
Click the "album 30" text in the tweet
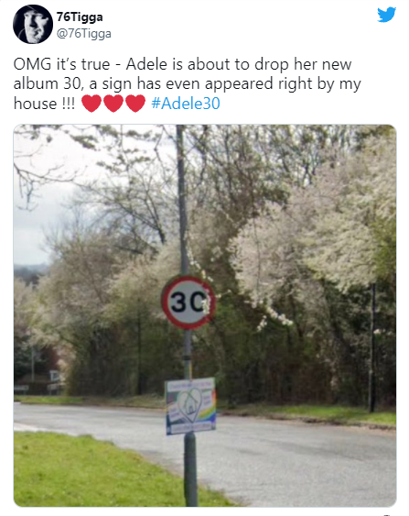(47, 83)
